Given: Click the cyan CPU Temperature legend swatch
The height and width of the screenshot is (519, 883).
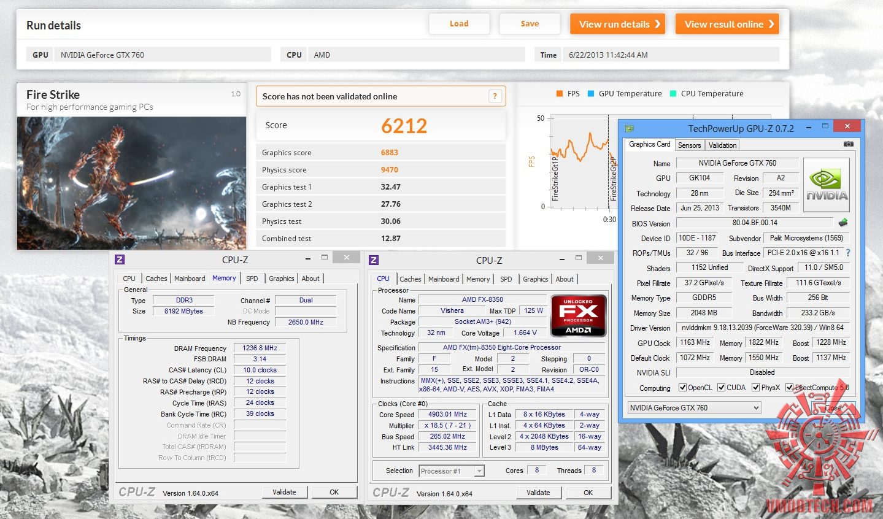Looking at the screenshot, I should point(673,93).
